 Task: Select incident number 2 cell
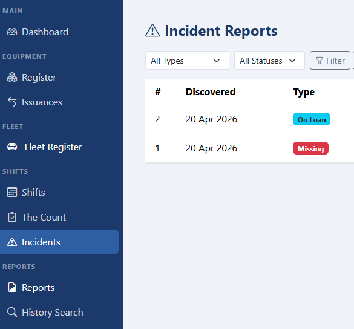(157, 119)
